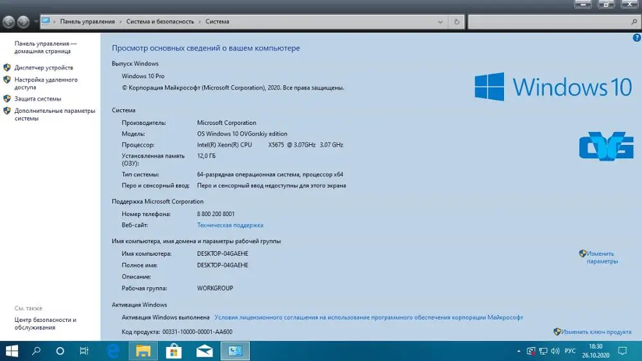642x361 pixels.
Task: Select workgroup value 'WORKGROUP'
Action: coord(215,289)
